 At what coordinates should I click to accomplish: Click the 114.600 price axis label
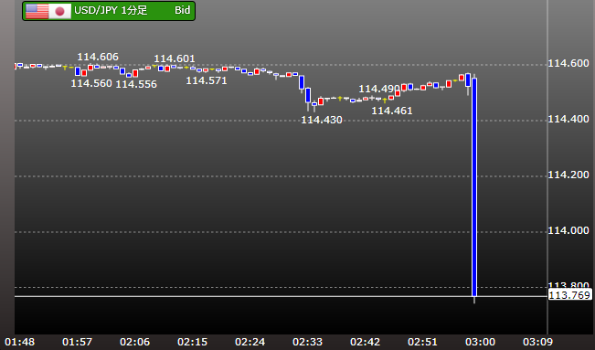pyautogui.click(x=568, y=63)
